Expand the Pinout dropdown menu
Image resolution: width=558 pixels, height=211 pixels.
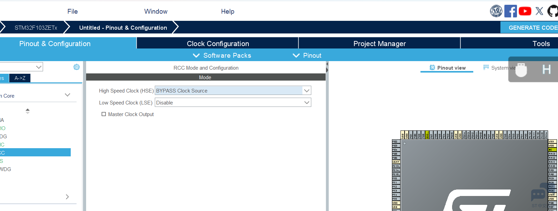point(307,55)
